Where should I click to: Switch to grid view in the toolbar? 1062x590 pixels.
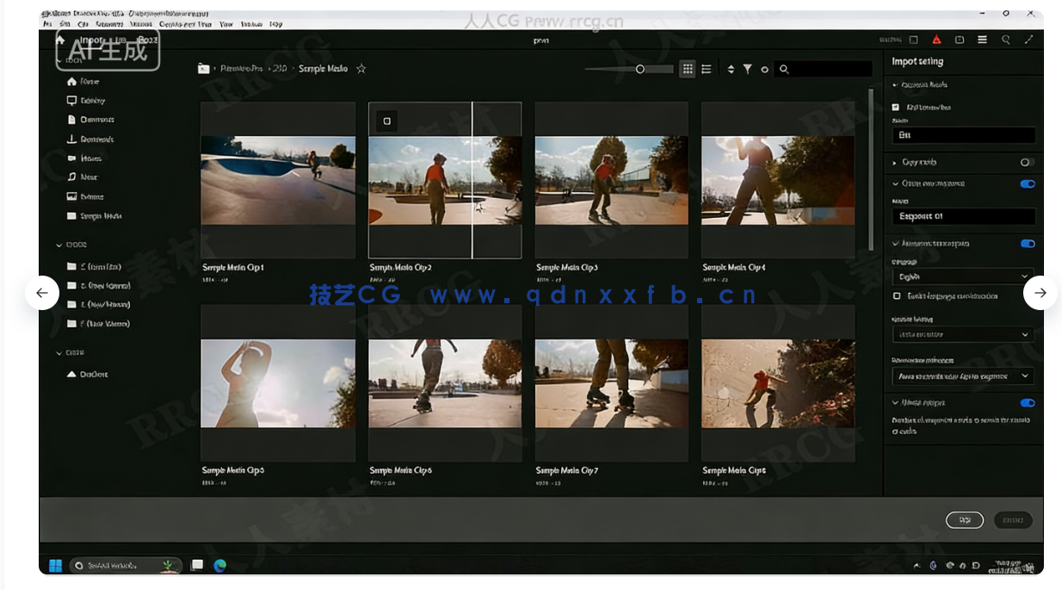[x=688, y=69]
